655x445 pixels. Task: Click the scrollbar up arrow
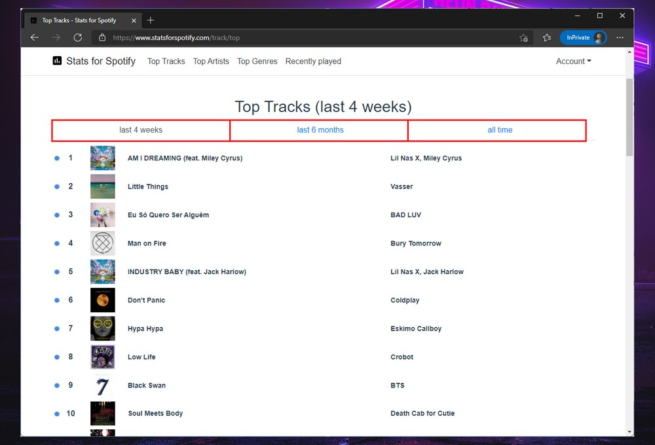629,52
